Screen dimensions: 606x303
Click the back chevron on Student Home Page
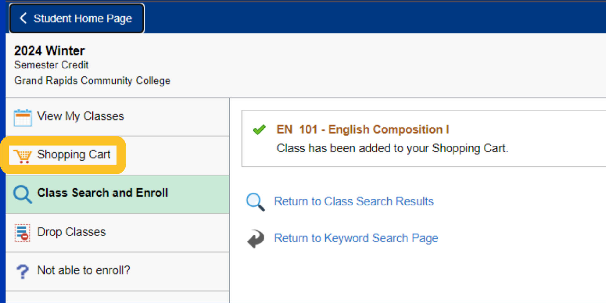[x=23, y=18]
